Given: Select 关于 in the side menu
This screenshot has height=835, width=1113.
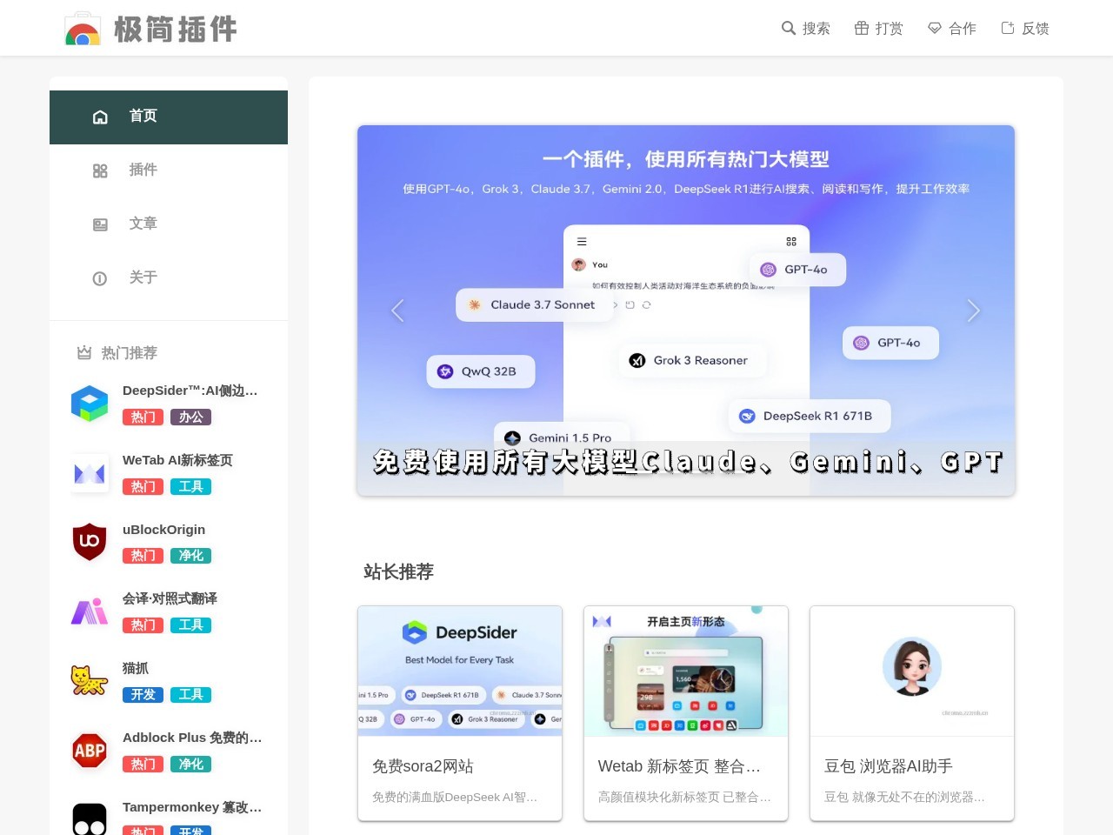Looking at the screenshot, I should [x=169, y=279].
